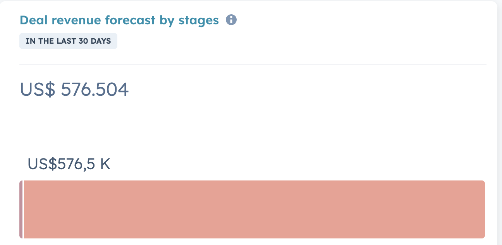Click the word "stages" in the report title
The height and width of the screenshot is (245, 502).
198,20
